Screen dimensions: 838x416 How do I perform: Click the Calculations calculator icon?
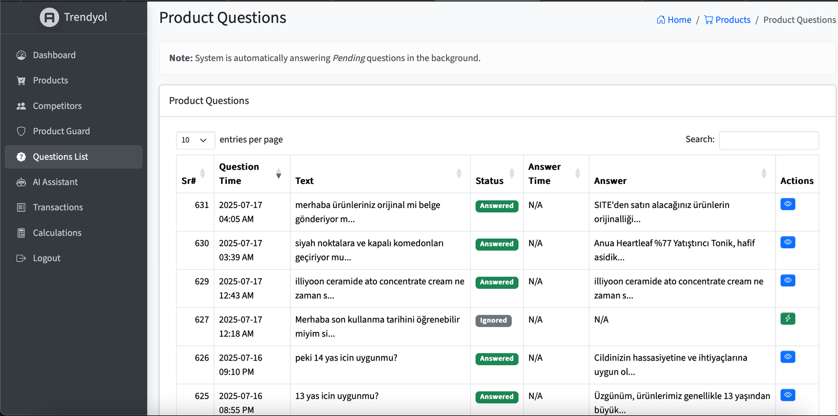(21, 233)
